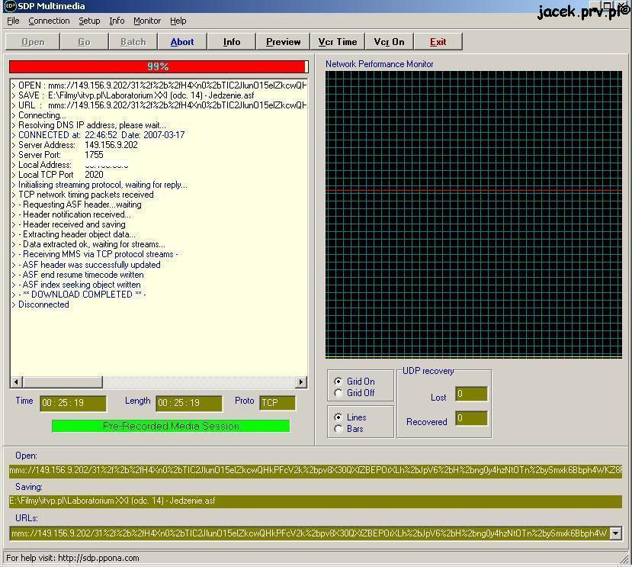Viewport: 632px width, 567px height.
Task: Click the Saving path field
Action: point(316,501)
